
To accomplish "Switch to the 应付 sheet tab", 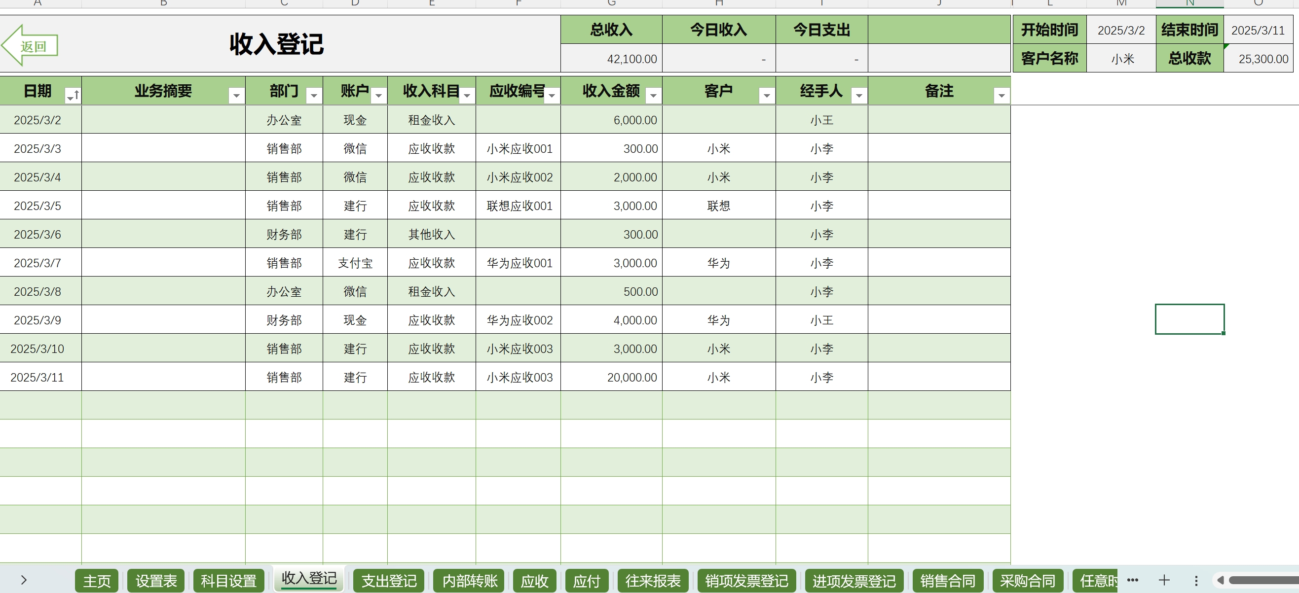I will (x=587, y=581).
